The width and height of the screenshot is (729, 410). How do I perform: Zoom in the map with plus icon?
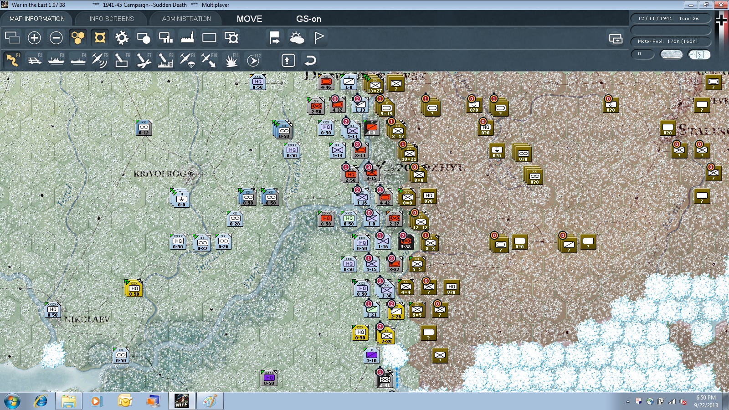pos(34,38)
